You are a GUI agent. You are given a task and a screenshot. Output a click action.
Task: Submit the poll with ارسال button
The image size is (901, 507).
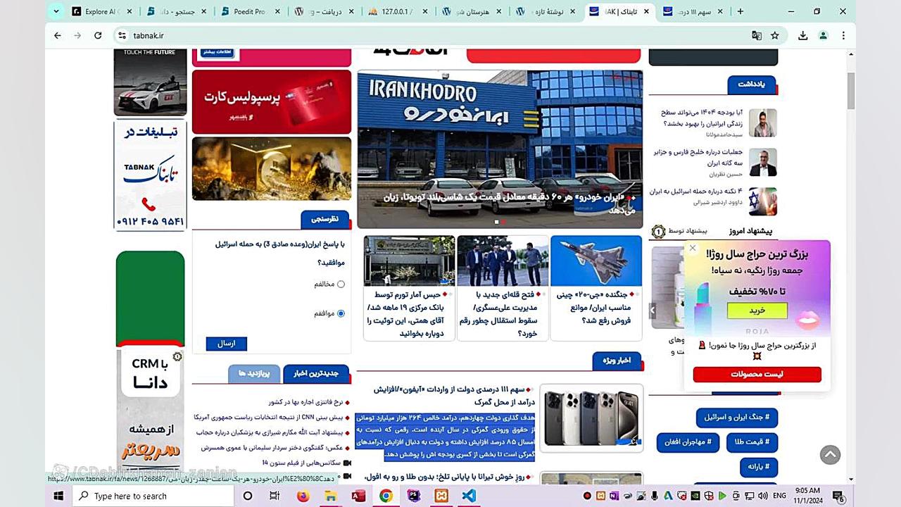coord(226,344)
